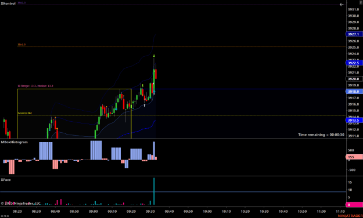
Task: Click the 09:30 time axis label
Action: pos(150,211)
